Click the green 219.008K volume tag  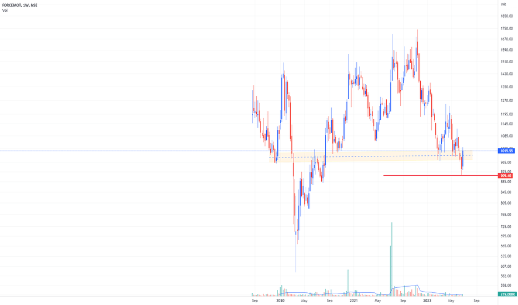coord(507,294)
